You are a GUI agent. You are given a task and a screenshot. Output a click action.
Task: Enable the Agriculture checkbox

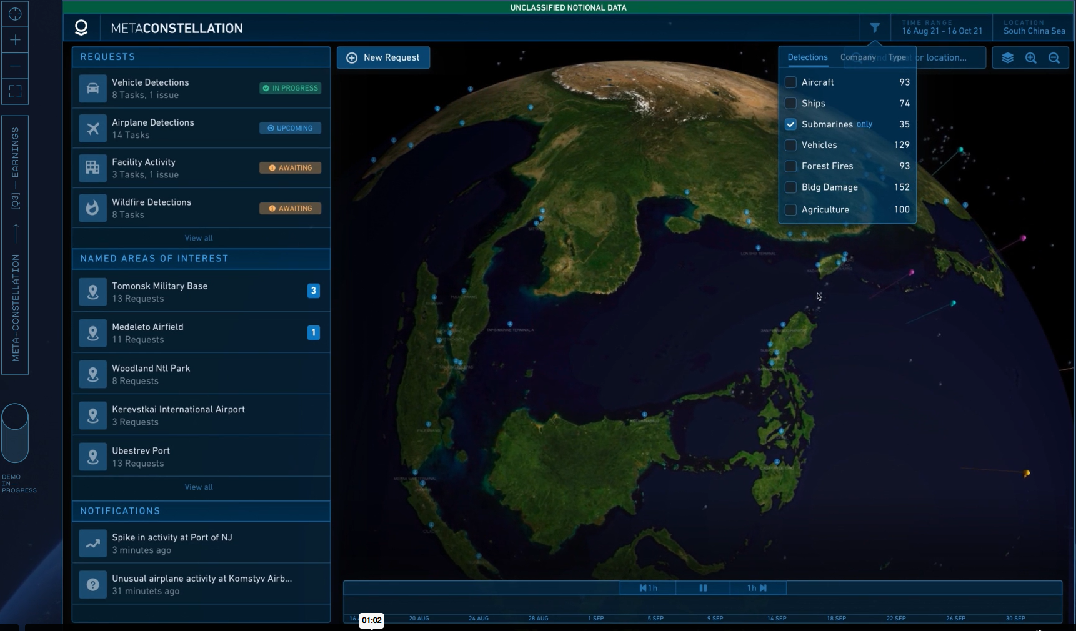[790, 210]
